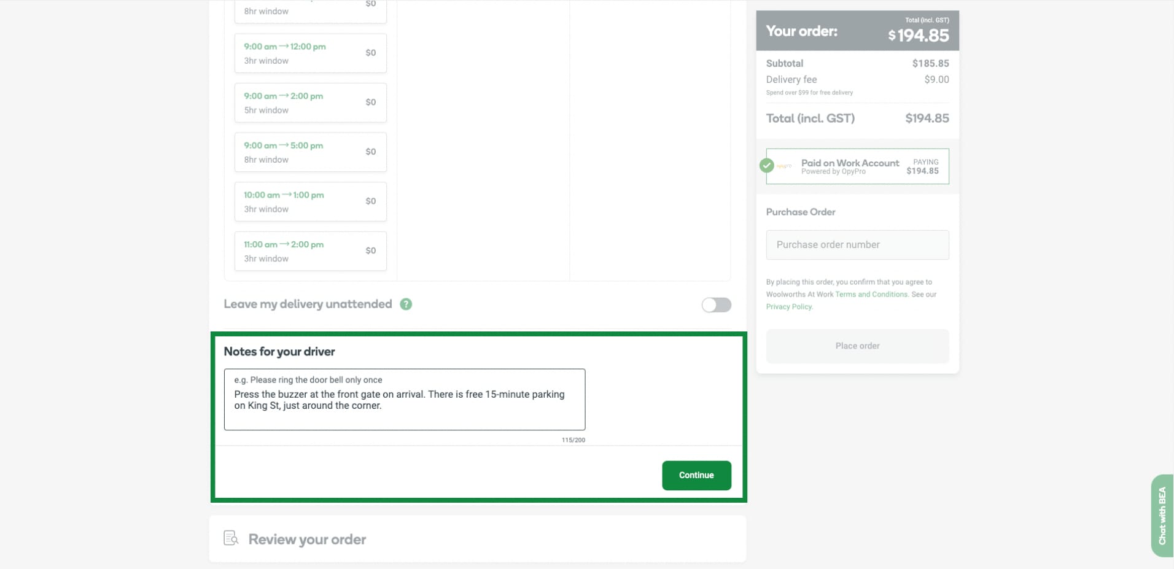Click the help icon beside Leave my delivery unattended
The width and height of the screenshot is (1174, 569).
coord(406,304)
